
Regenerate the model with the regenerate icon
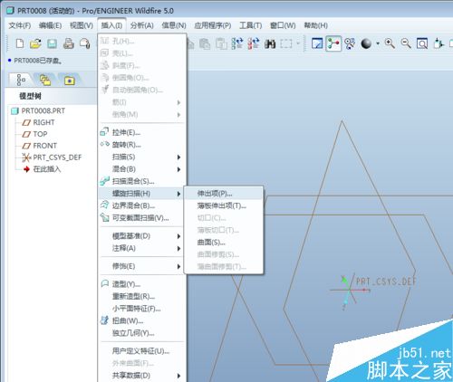point(237,43)
